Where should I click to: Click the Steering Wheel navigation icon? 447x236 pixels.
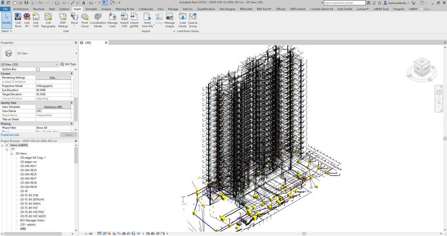439,92
